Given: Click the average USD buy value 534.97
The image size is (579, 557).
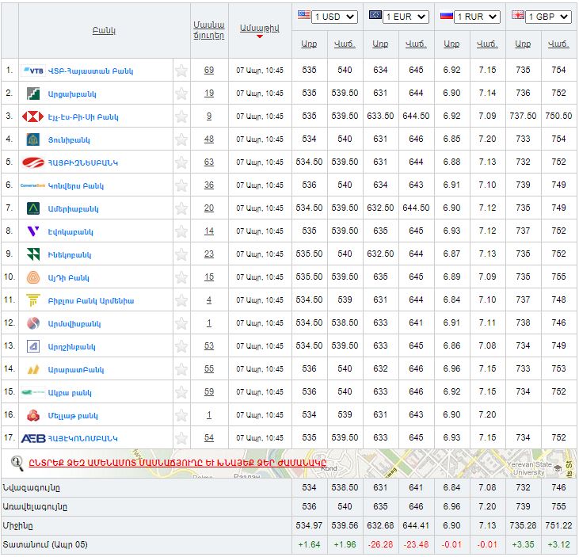Looking at the screenshot, I should (x=309, y=525).
